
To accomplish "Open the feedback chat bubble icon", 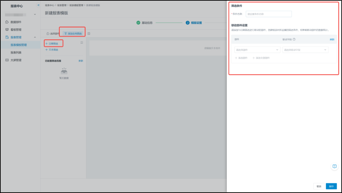I will coord(334,166).
